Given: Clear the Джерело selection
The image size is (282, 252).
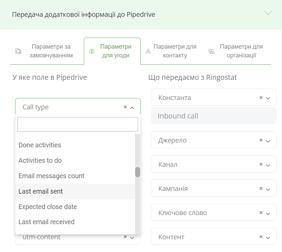Looking at the screenshot, I should 261,140.
